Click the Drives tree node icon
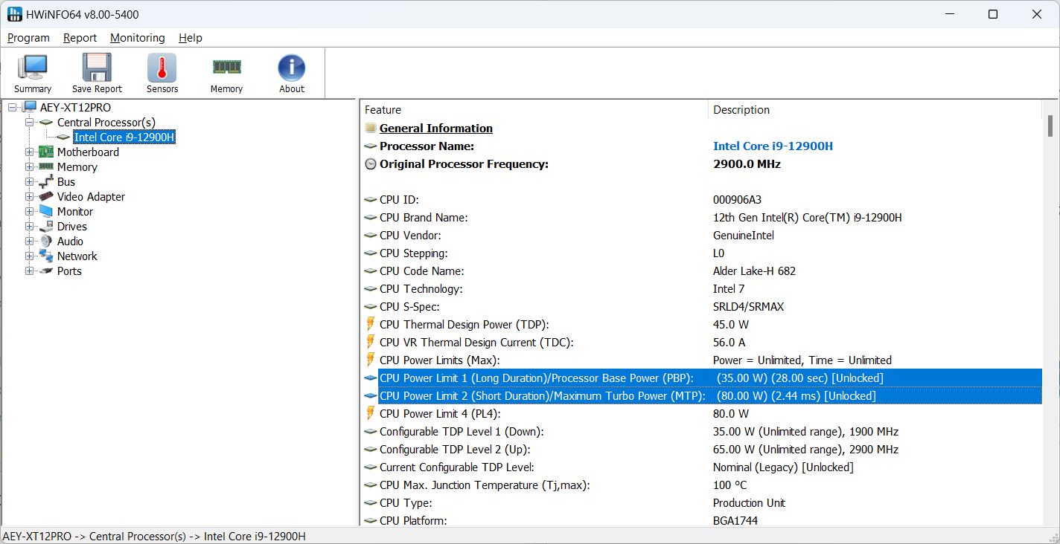Screen dimensions: 1060x544 coord(46,227)
